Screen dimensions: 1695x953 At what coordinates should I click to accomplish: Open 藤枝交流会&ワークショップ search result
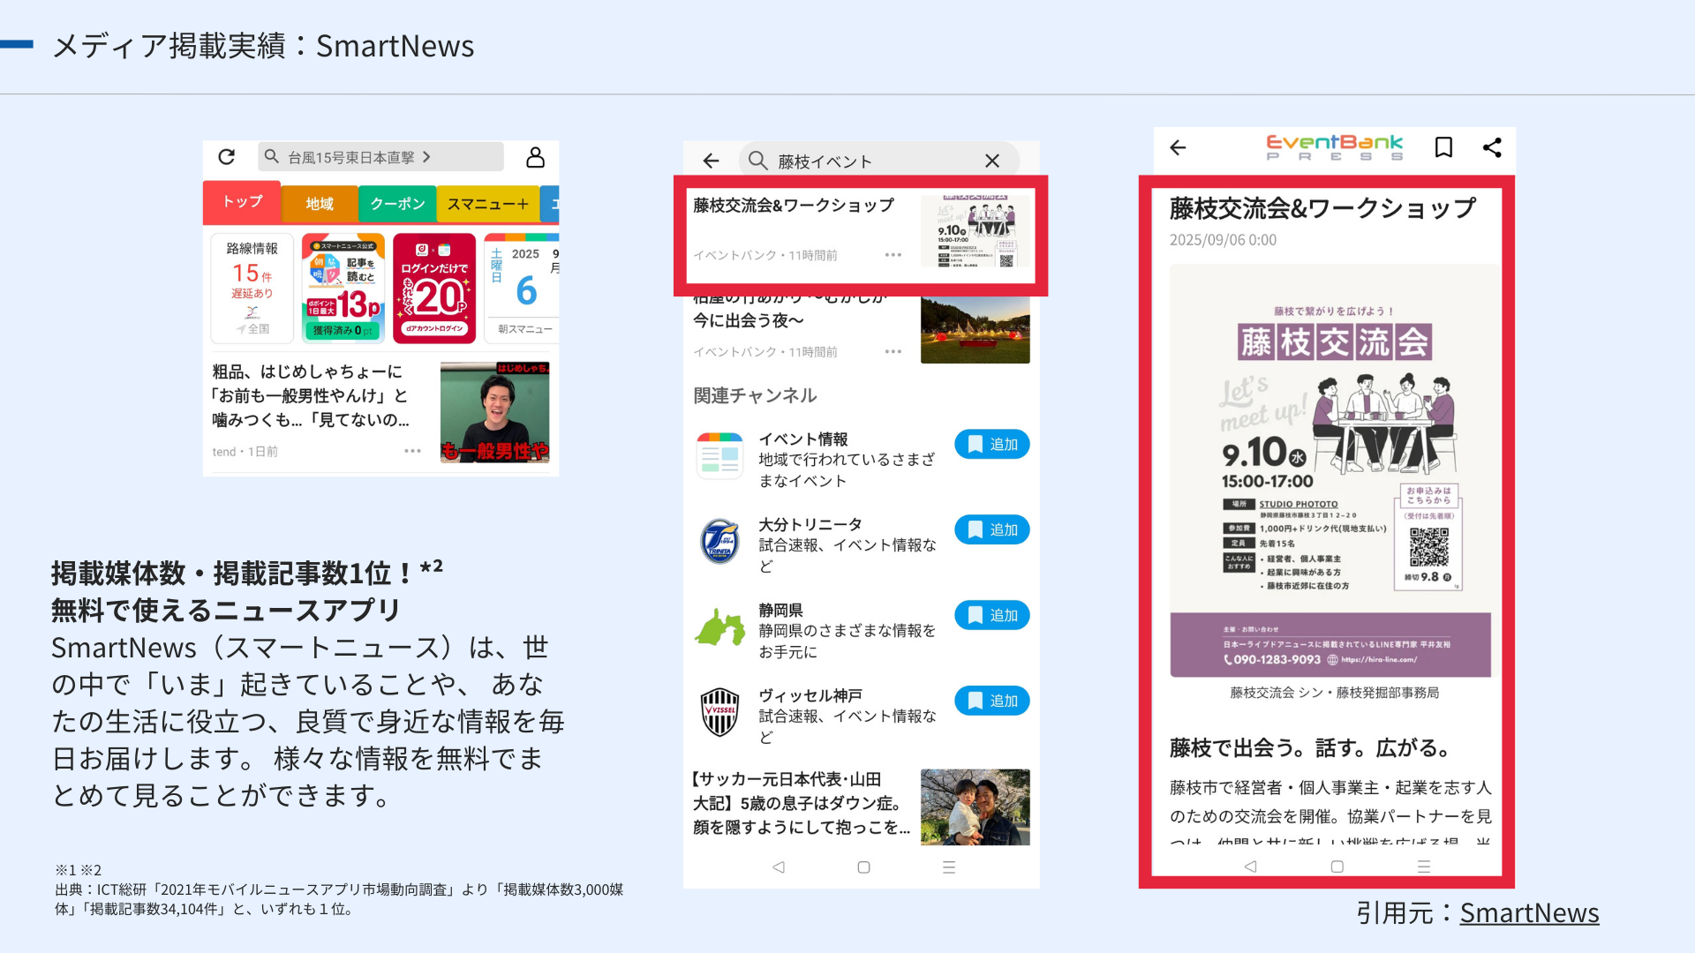[861, 235]
